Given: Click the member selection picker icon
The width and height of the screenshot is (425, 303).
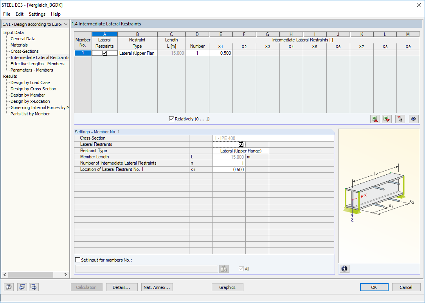Looking at the screenshot, I should [224, 269].
